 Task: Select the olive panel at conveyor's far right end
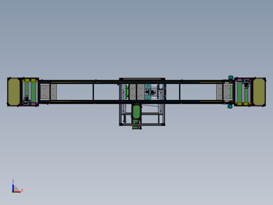click(259, 92)
